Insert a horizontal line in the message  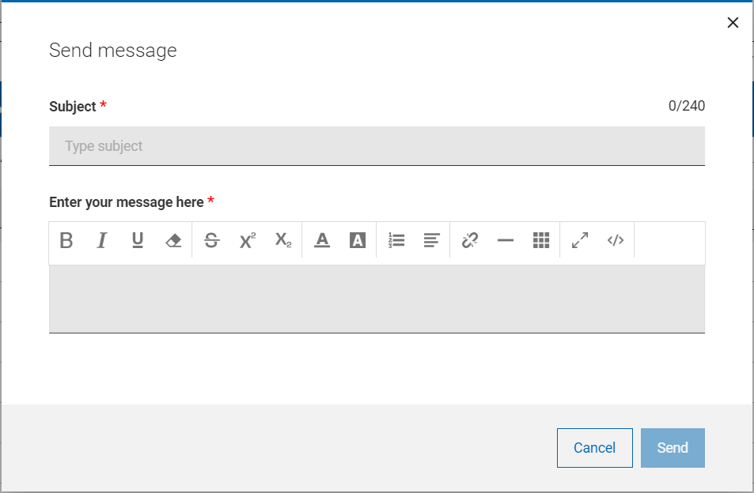[x=506, y=241]
